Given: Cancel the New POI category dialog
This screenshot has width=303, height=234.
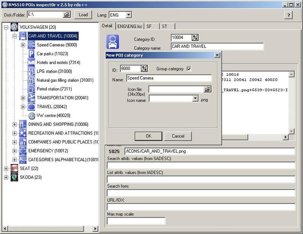Looking at the screenshot, I should (x=178, y=136).
